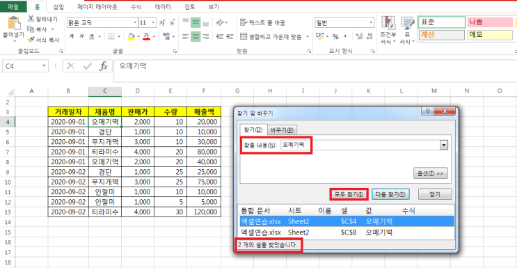Apply comma style number format
The width and height of the screenshot is (517, 268).
346,36
